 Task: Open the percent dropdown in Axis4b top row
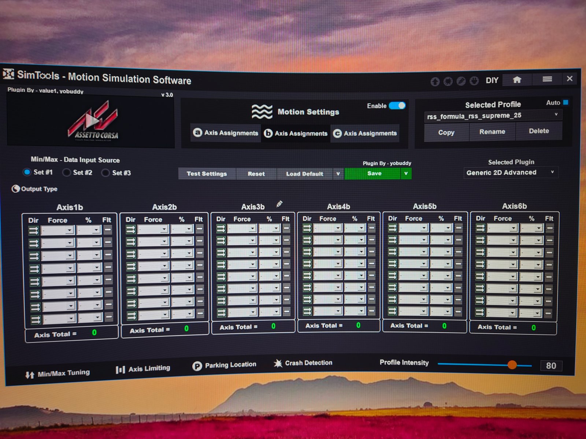(x=355, y=228)
